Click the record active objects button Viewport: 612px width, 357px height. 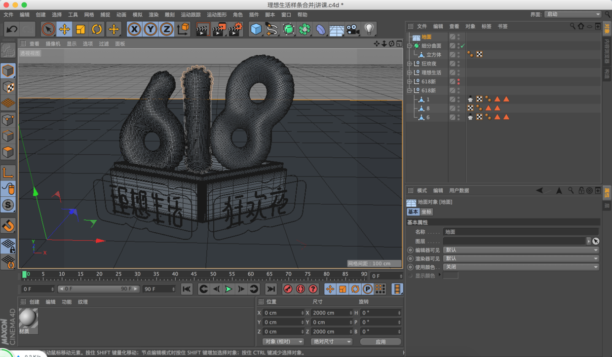pos(288,289)
